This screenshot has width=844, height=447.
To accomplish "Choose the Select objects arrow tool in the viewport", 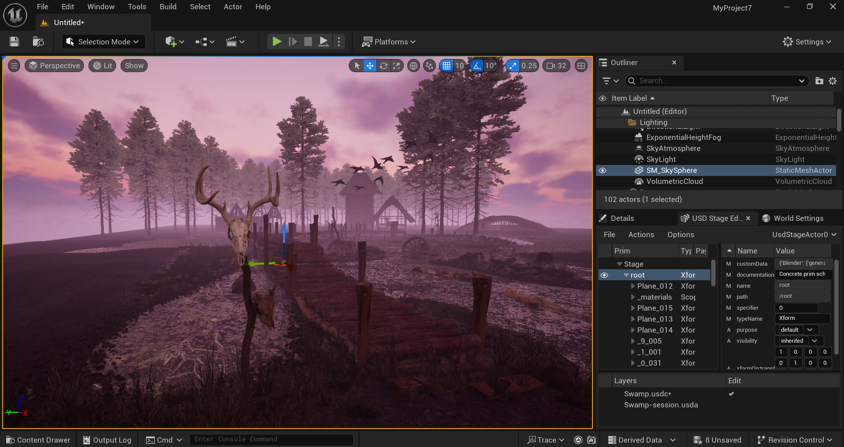I will [357, 66].
